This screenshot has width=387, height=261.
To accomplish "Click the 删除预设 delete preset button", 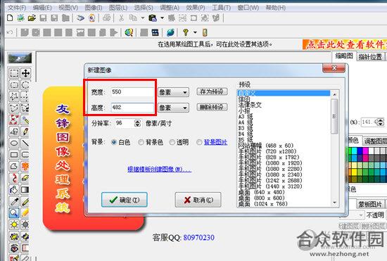I will (212, 107).
